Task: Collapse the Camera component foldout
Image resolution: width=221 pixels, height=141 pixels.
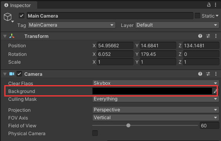Action: click(5, 74)
